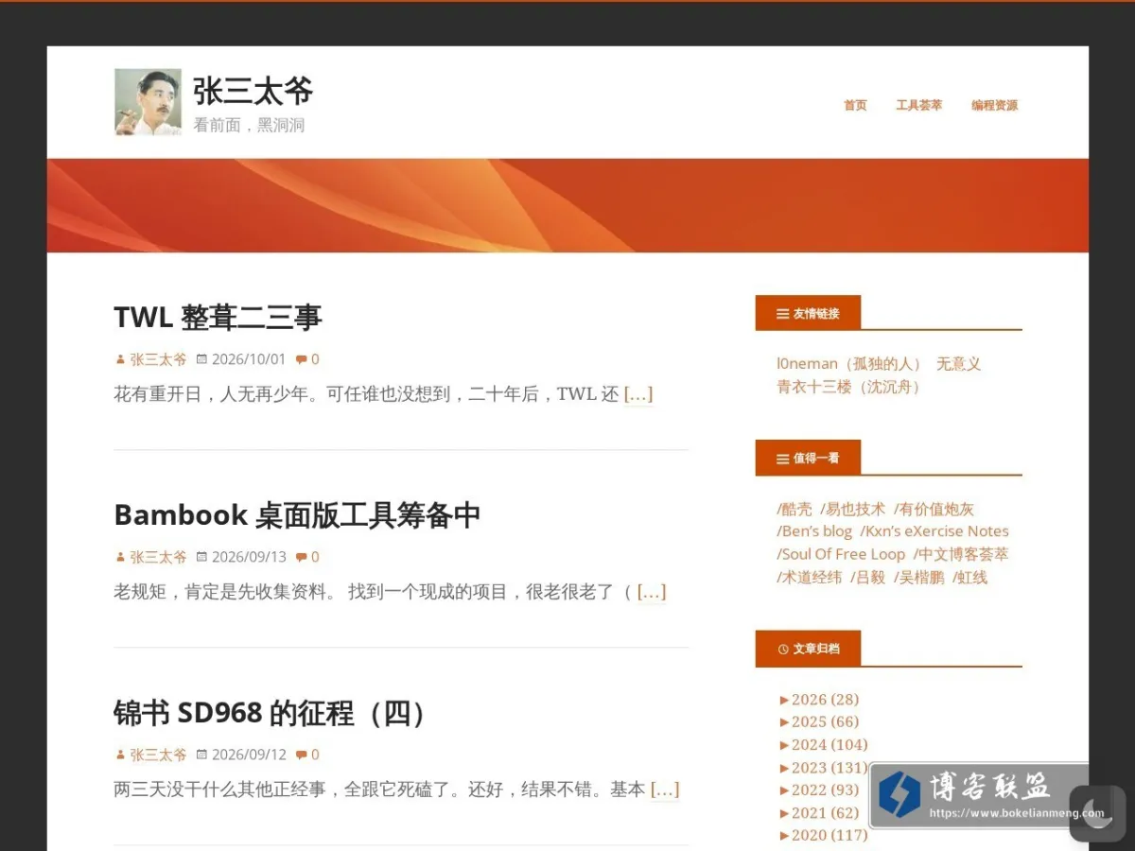Image resolution: width=1135 pixels, height=851 pixels.
Task: Click the […] read-more link of 锦书 excerpt
Action: [x=665, y=790]
